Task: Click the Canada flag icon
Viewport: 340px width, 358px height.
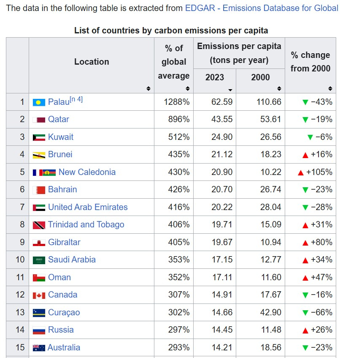Action: (x=39, y=295)
